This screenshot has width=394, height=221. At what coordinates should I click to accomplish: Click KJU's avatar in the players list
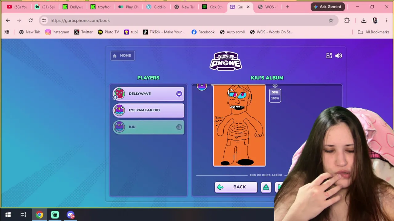[119, 127]
